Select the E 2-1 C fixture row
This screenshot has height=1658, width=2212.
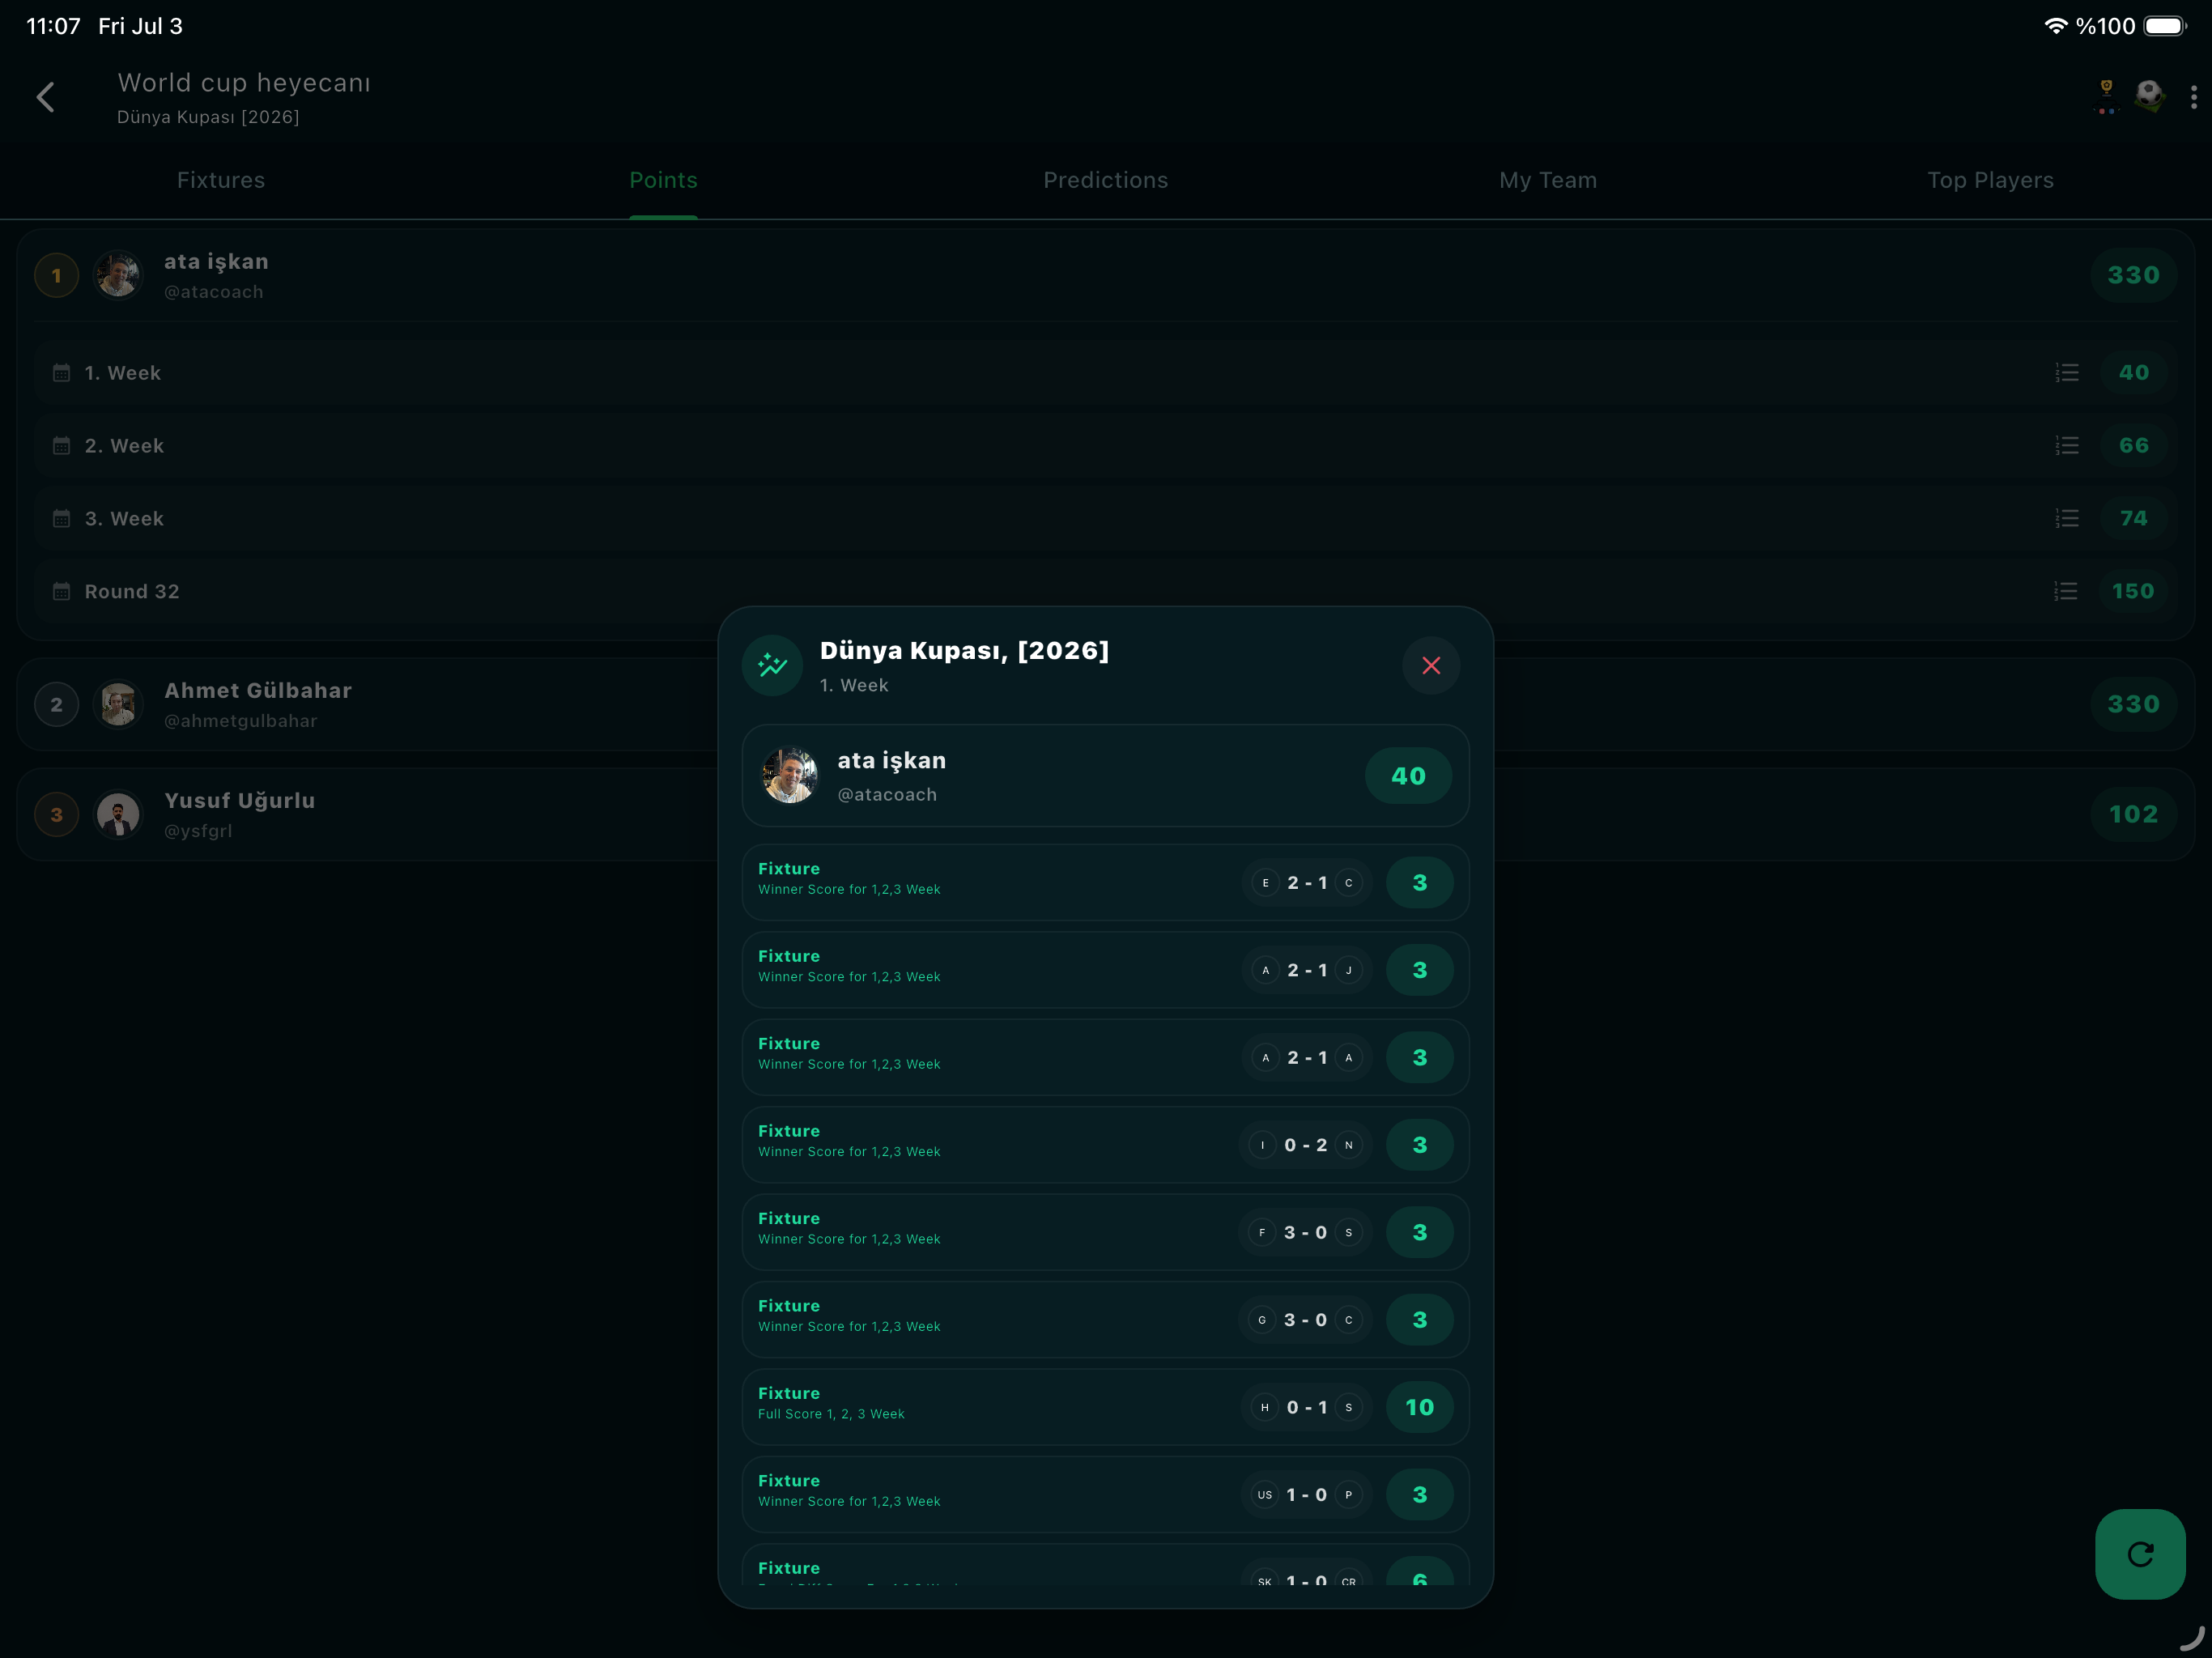tap(1105, 882)
